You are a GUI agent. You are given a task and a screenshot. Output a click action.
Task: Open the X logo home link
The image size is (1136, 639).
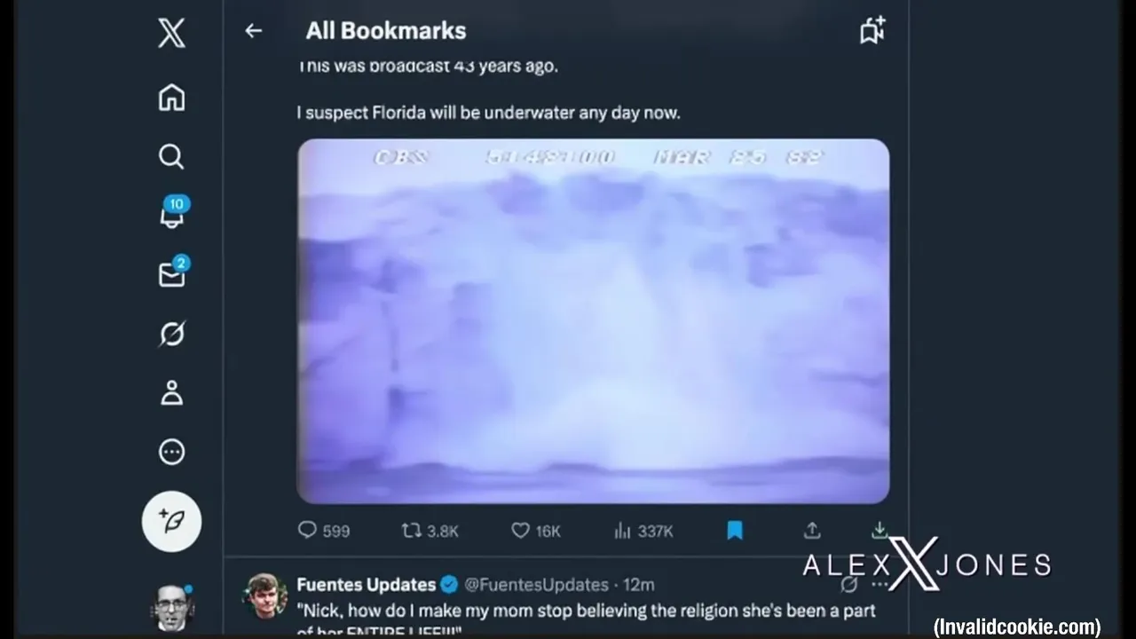click(171, 34)
